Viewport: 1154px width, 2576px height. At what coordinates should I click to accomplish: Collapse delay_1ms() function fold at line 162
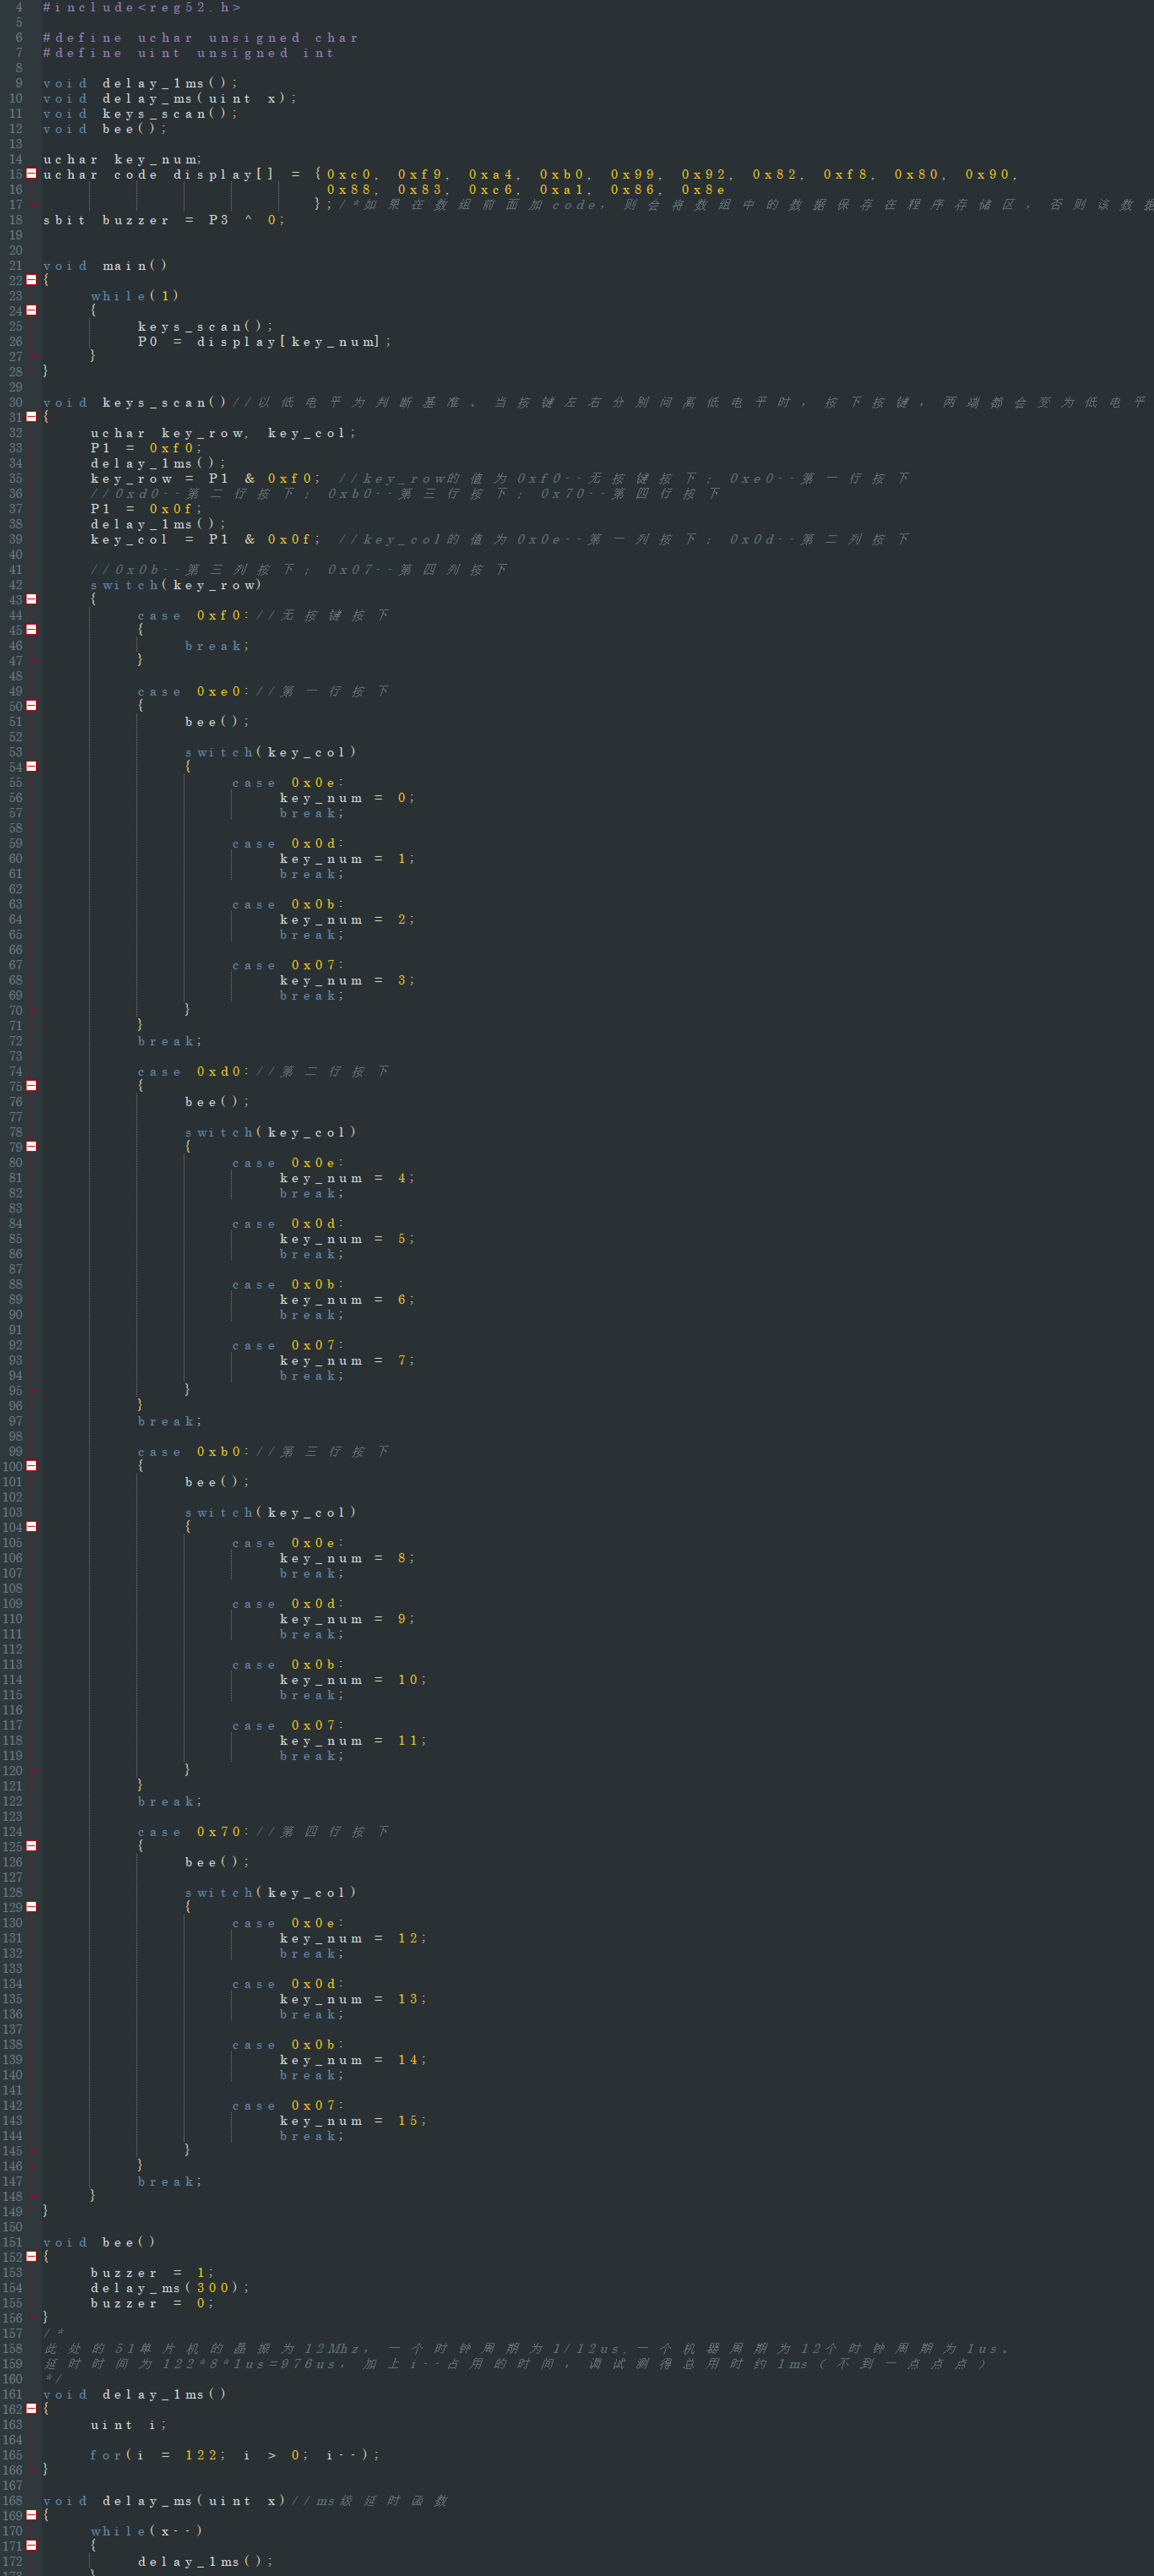coord(31,2409)
